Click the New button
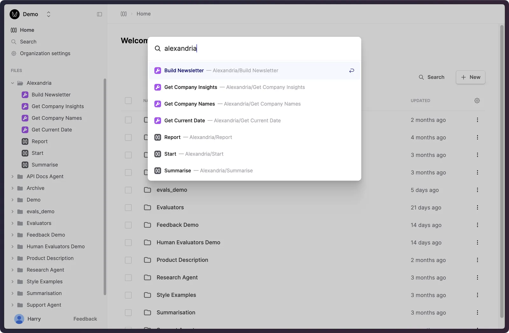This screenshot has width=509, height=333. coord(471,77)
